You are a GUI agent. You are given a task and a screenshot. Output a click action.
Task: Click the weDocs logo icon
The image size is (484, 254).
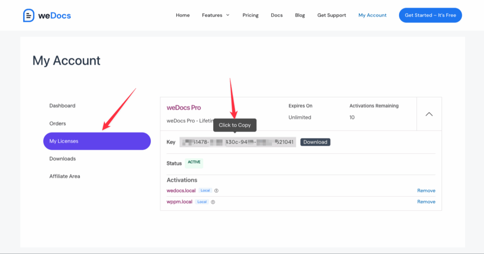29,16
